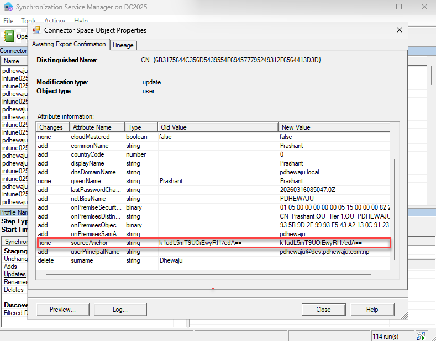Sort by the Changes column header
The image size is (436, 341).
[x=52, y=127]
